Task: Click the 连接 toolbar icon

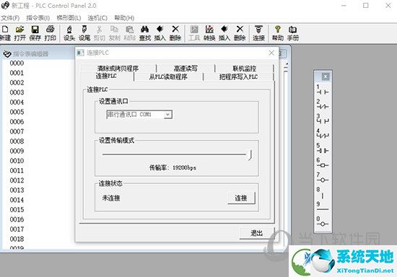Action: click(258, 33)
